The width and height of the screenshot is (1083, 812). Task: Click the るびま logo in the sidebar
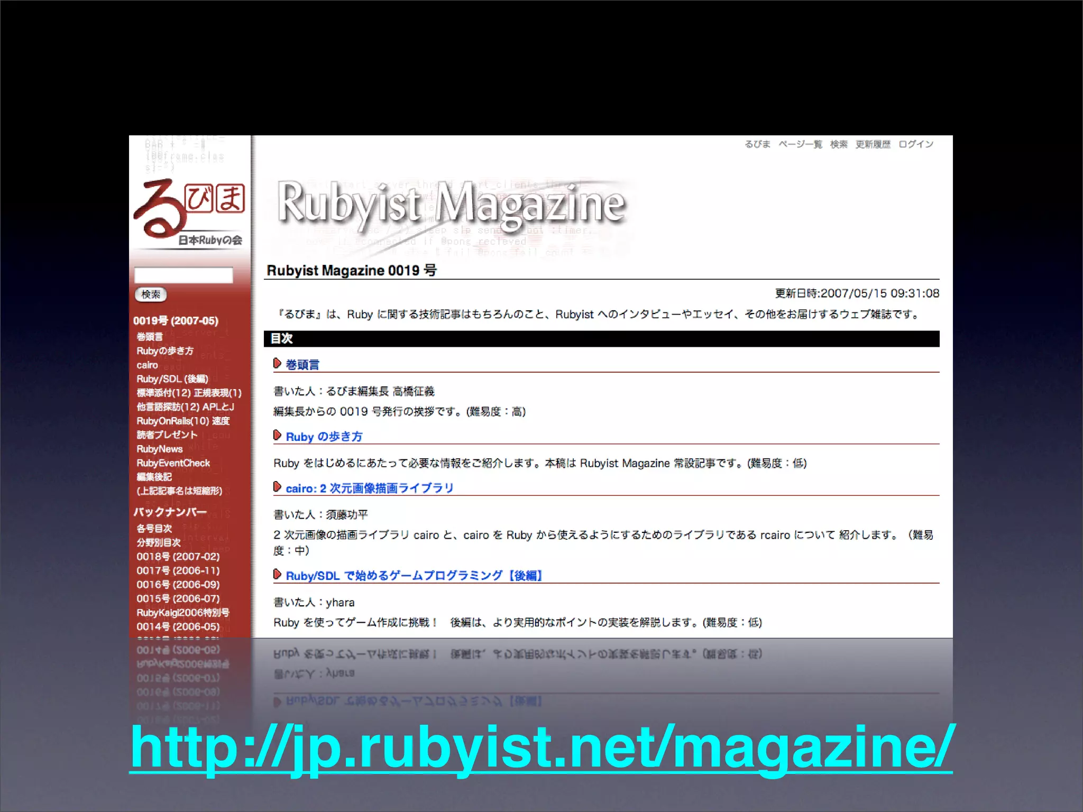tap(189, 214)
